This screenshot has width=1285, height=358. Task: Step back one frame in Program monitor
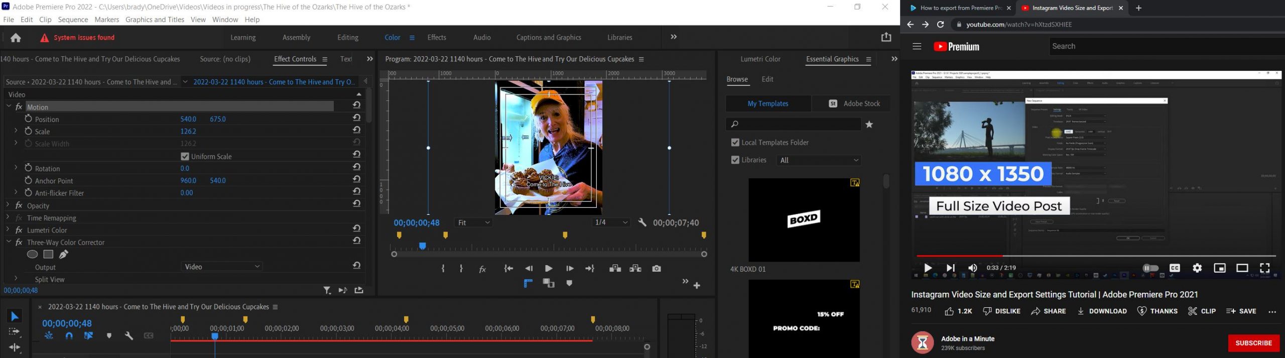tap(529, 269)
